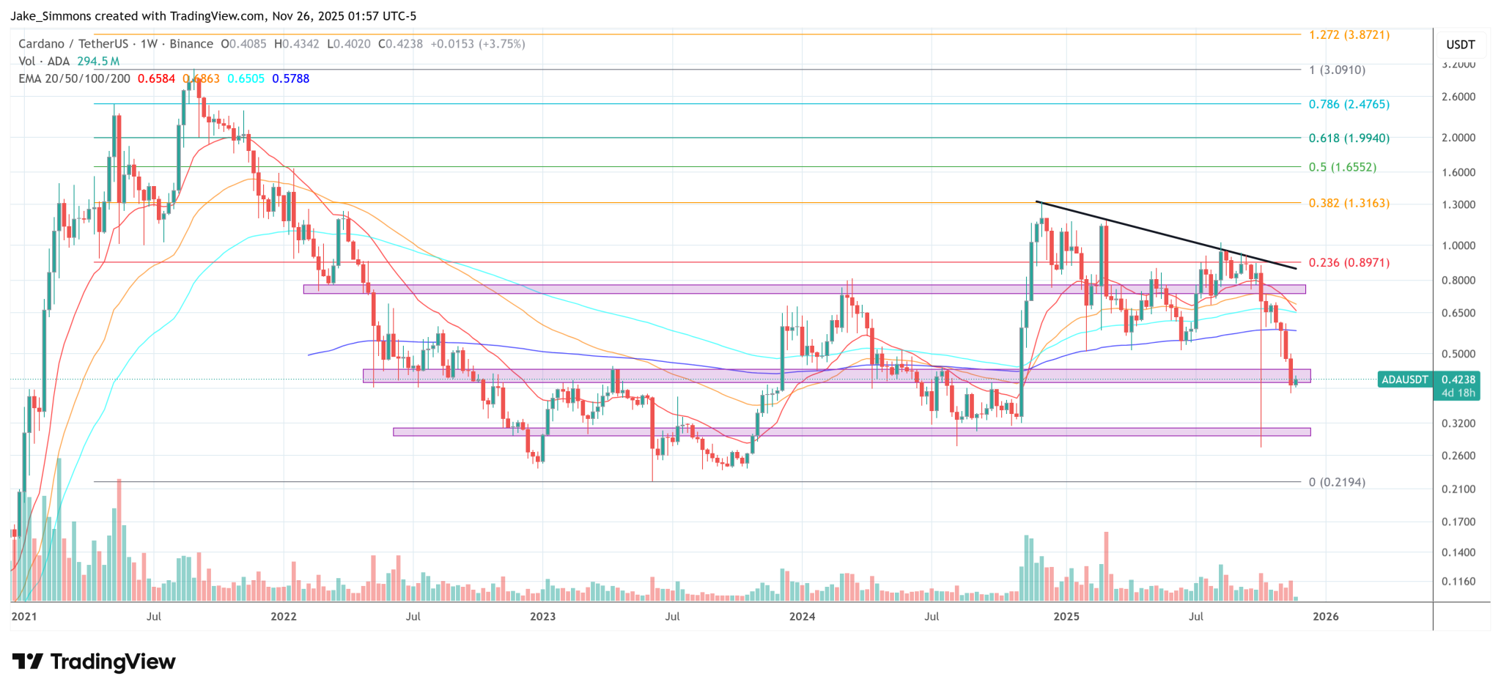Select the 0.618 (1.9940) Fibonacci label
The height and width of the screenshot is (693, 1501).
tap(1349, 138)
